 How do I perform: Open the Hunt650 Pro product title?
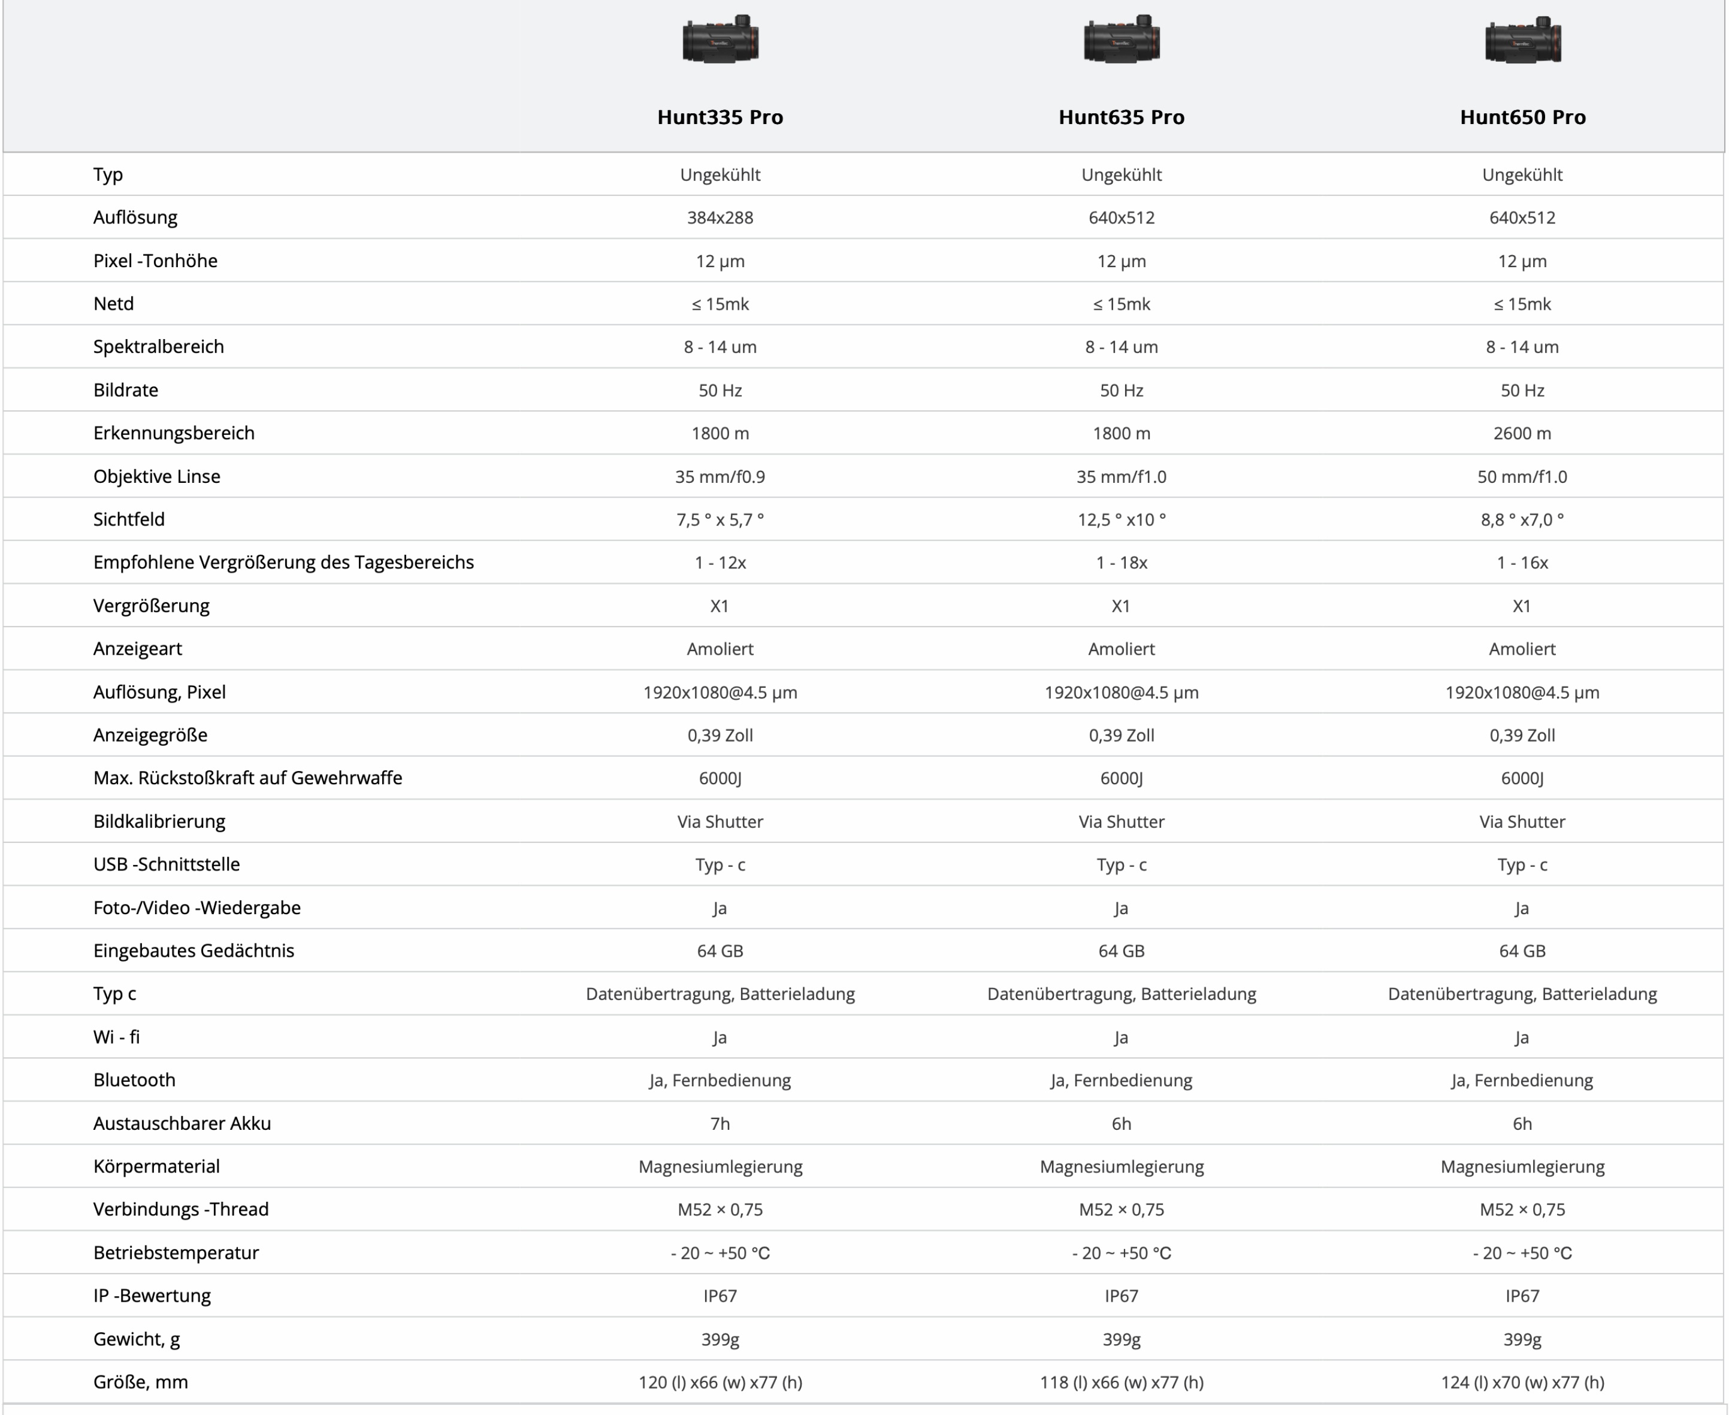tap(1522, 117)
